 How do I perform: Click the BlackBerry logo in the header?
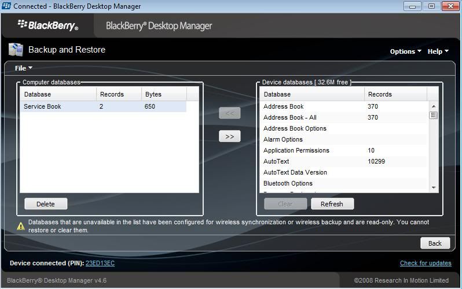(48, 25)
